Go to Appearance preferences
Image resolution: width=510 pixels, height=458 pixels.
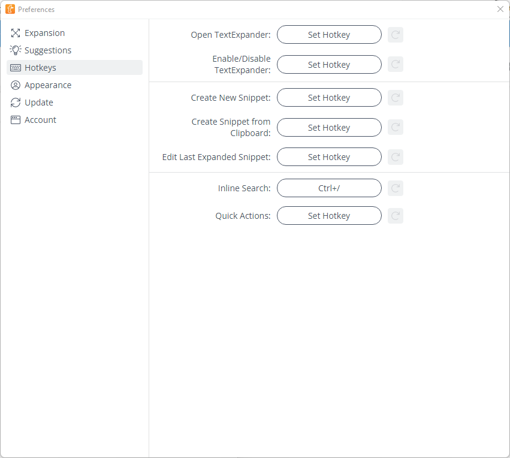tap(47, 85)
